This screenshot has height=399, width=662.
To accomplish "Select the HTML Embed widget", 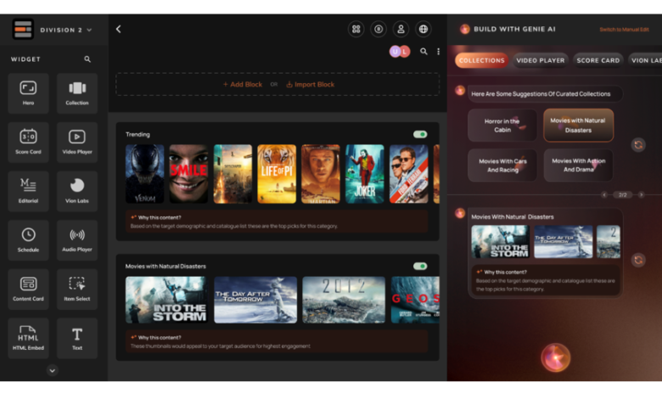I will pyautogui.click(x=28, y=338).
